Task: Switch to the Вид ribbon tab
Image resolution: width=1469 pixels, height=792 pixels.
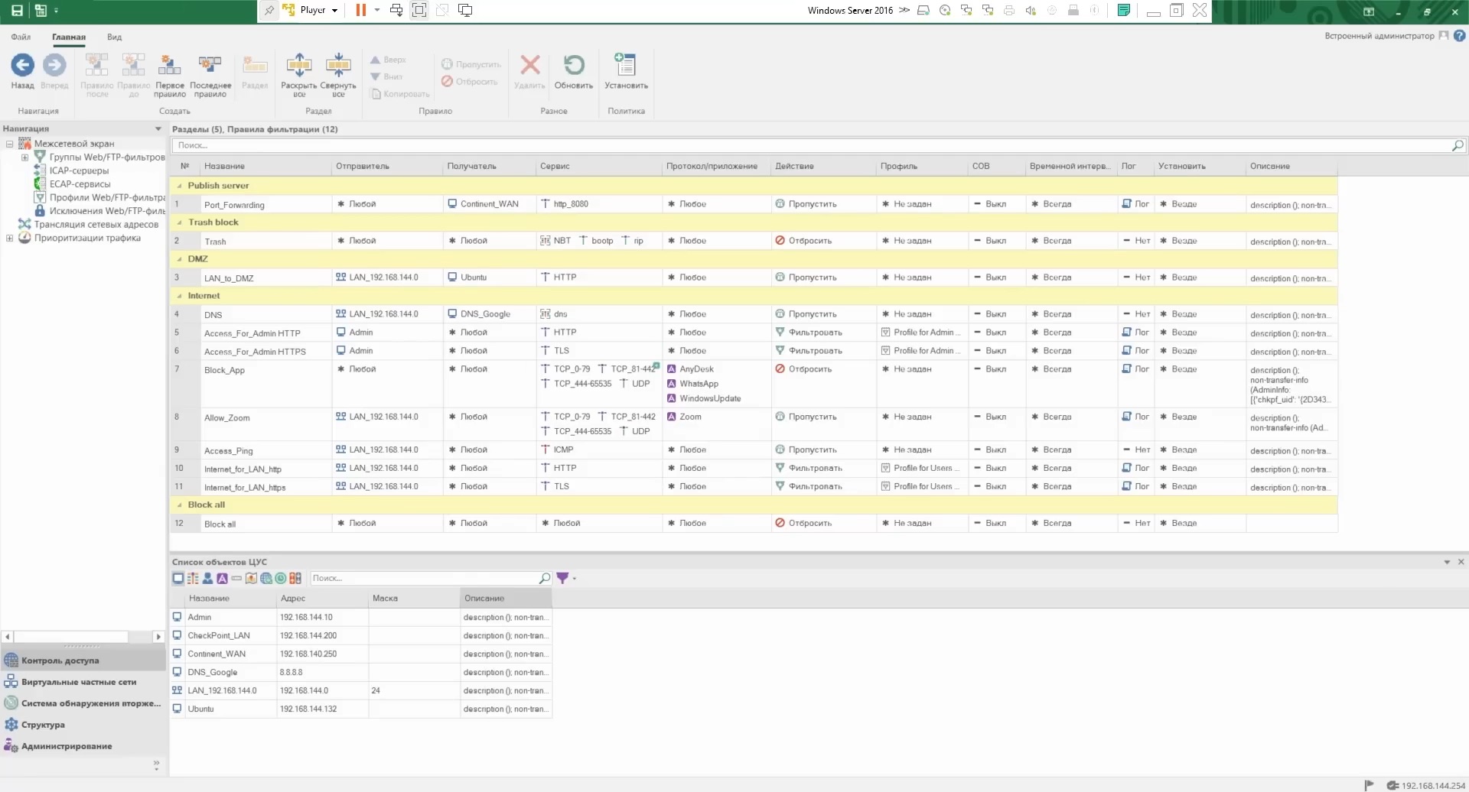Action: pyautogui.click(x=114, y=37)
